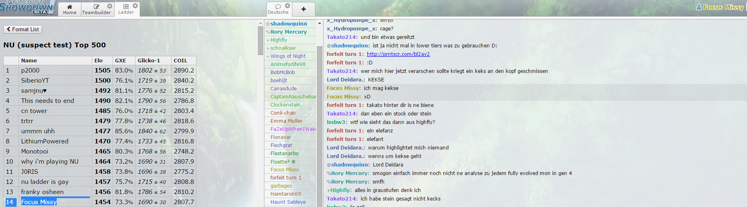Open the Deutsche chat room tab

coord(278,9)
